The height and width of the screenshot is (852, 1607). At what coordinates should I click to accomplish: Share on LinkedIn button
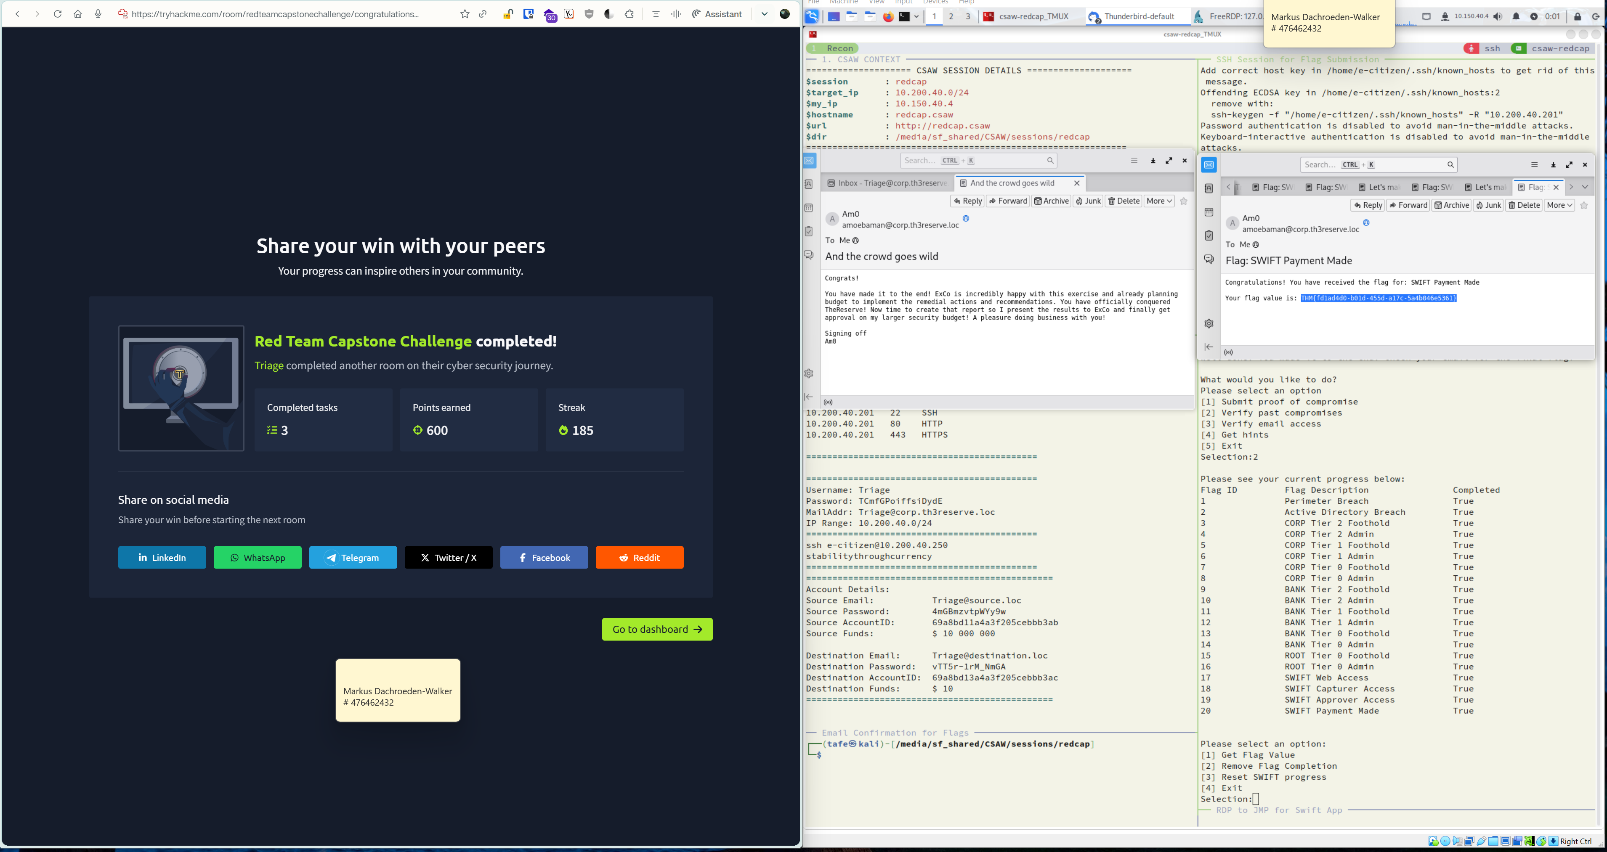(162, 557)
